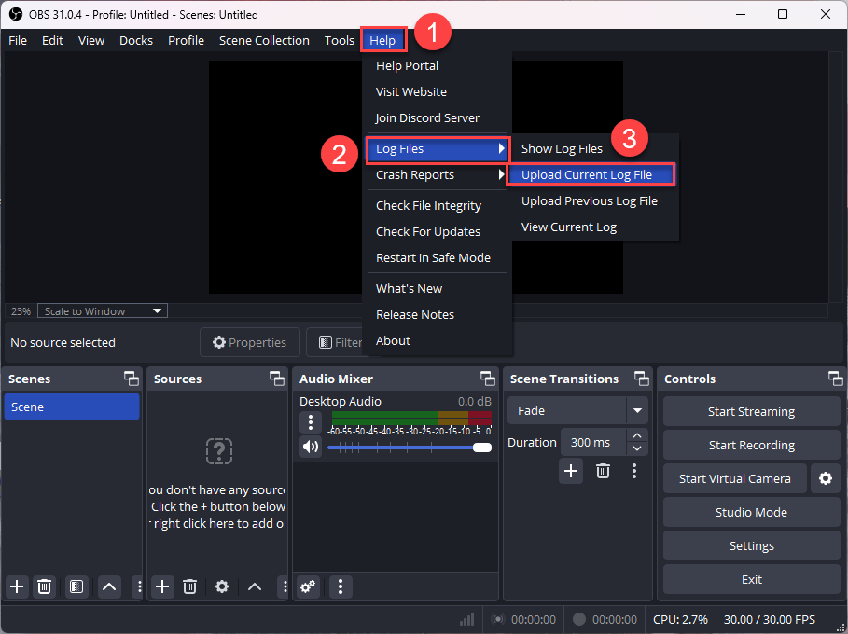The image size is (848, 634).
Task: Open What's New from the Help menu
Action: [436, 289]
